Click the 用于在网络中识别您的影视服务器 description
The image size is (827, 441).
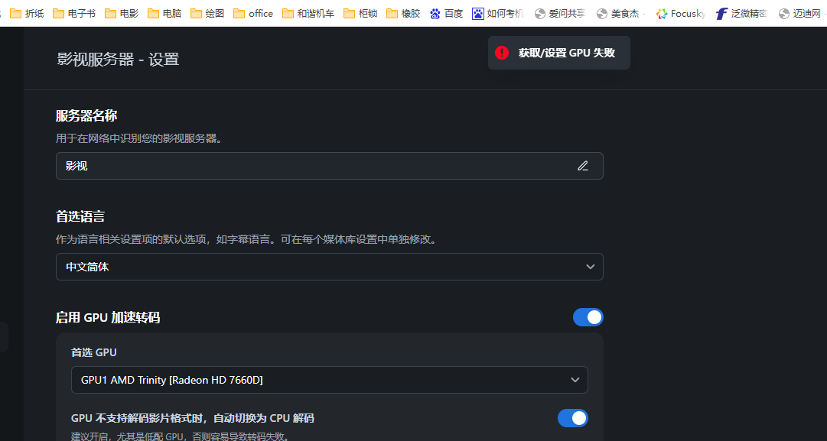coord(138,138)
